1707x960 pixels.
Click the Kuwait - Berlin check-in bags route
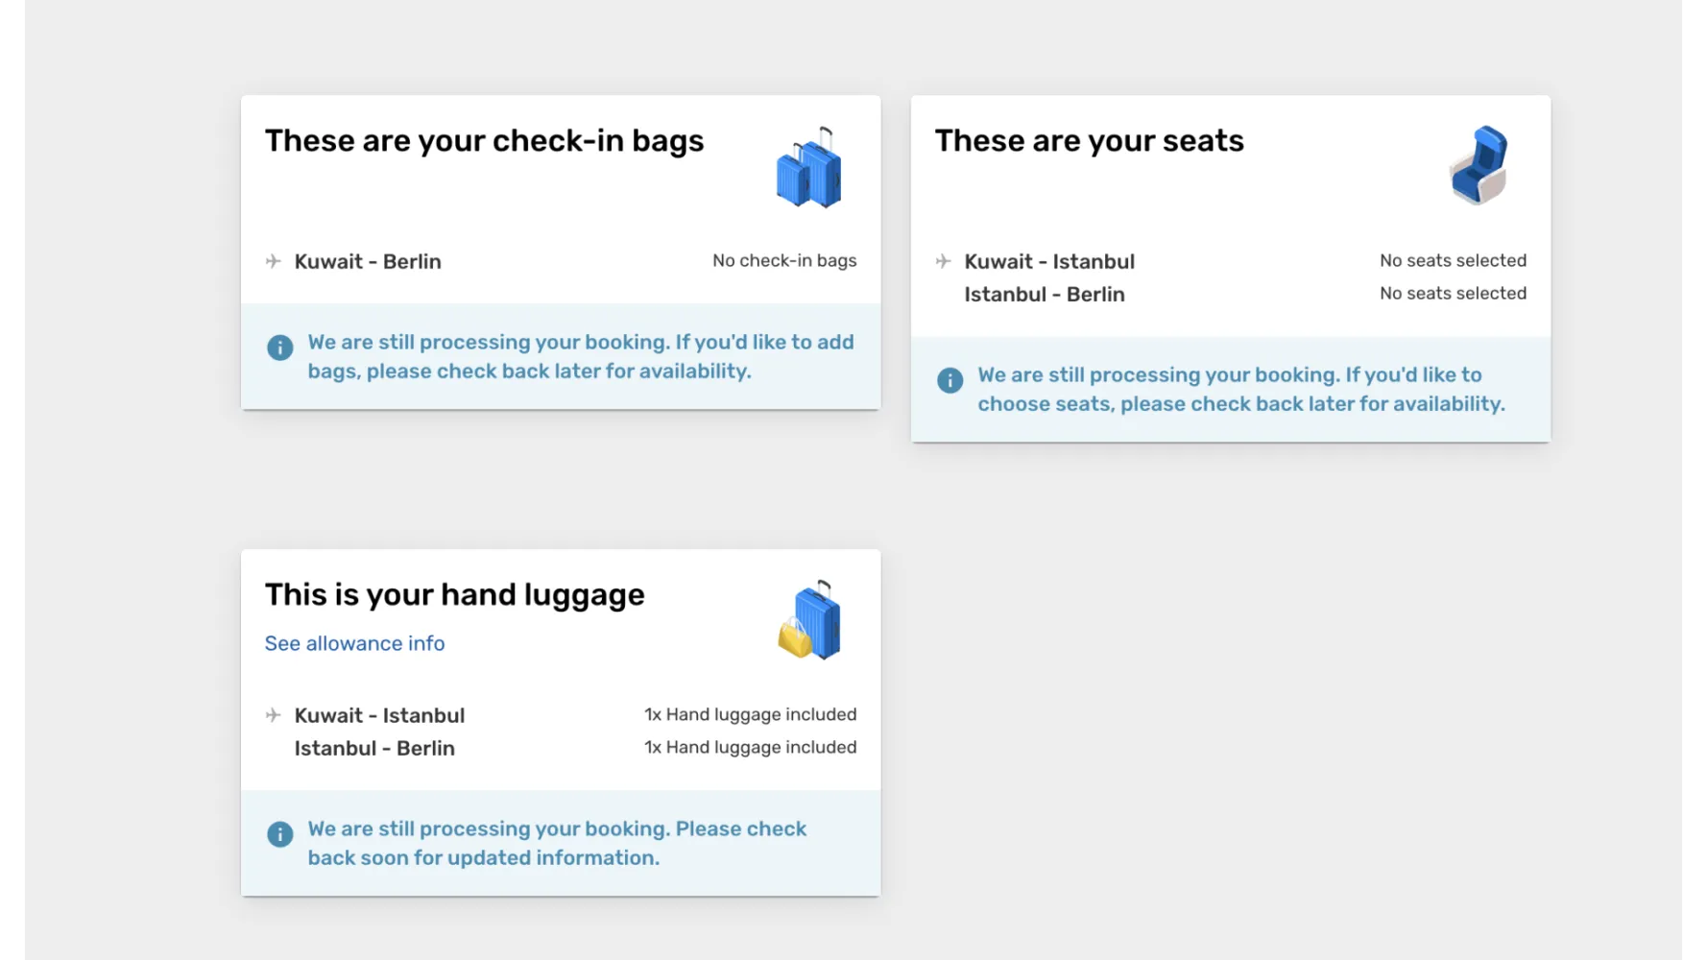[x=368, y=261]
